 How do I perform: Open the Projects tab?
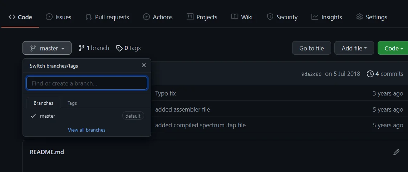pyautogui.click(x=202, y=17)
